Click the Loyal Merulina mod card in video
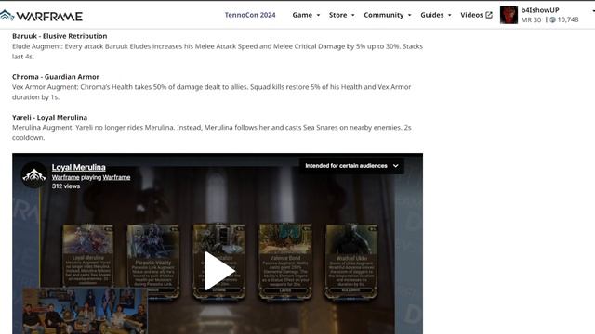 point(88,256)
